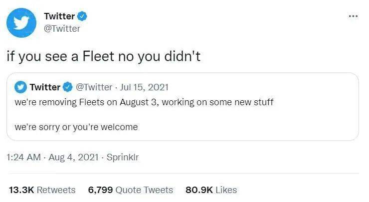Click the main tweet text about Fleet
This screenshot has height=202, width=369.
point(104,57)
